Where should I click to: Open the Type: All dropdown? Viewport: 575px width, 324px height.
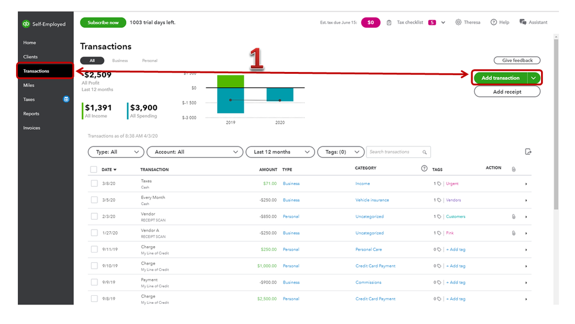pos(116,152)
